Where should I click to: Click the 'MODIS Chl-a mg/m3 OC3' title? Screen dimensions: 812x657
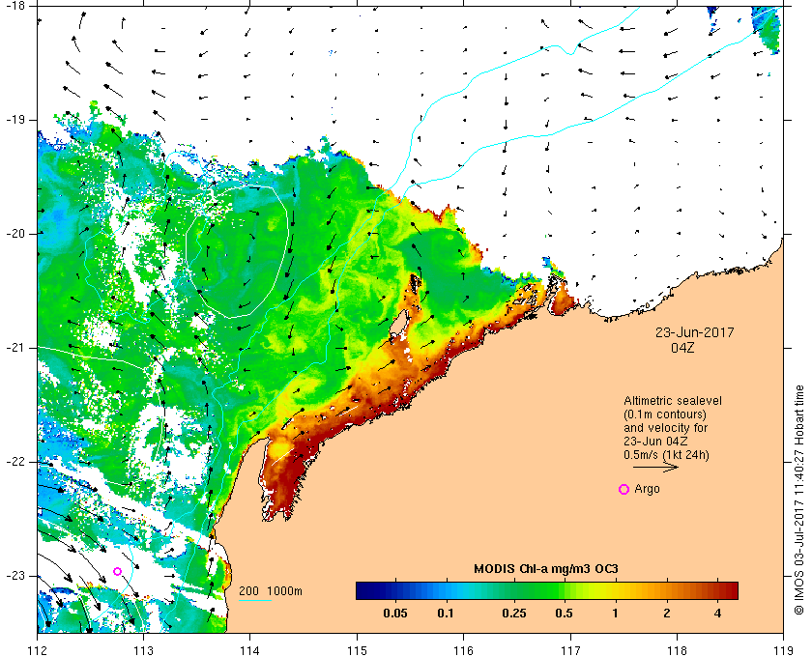tap(546, 569)
